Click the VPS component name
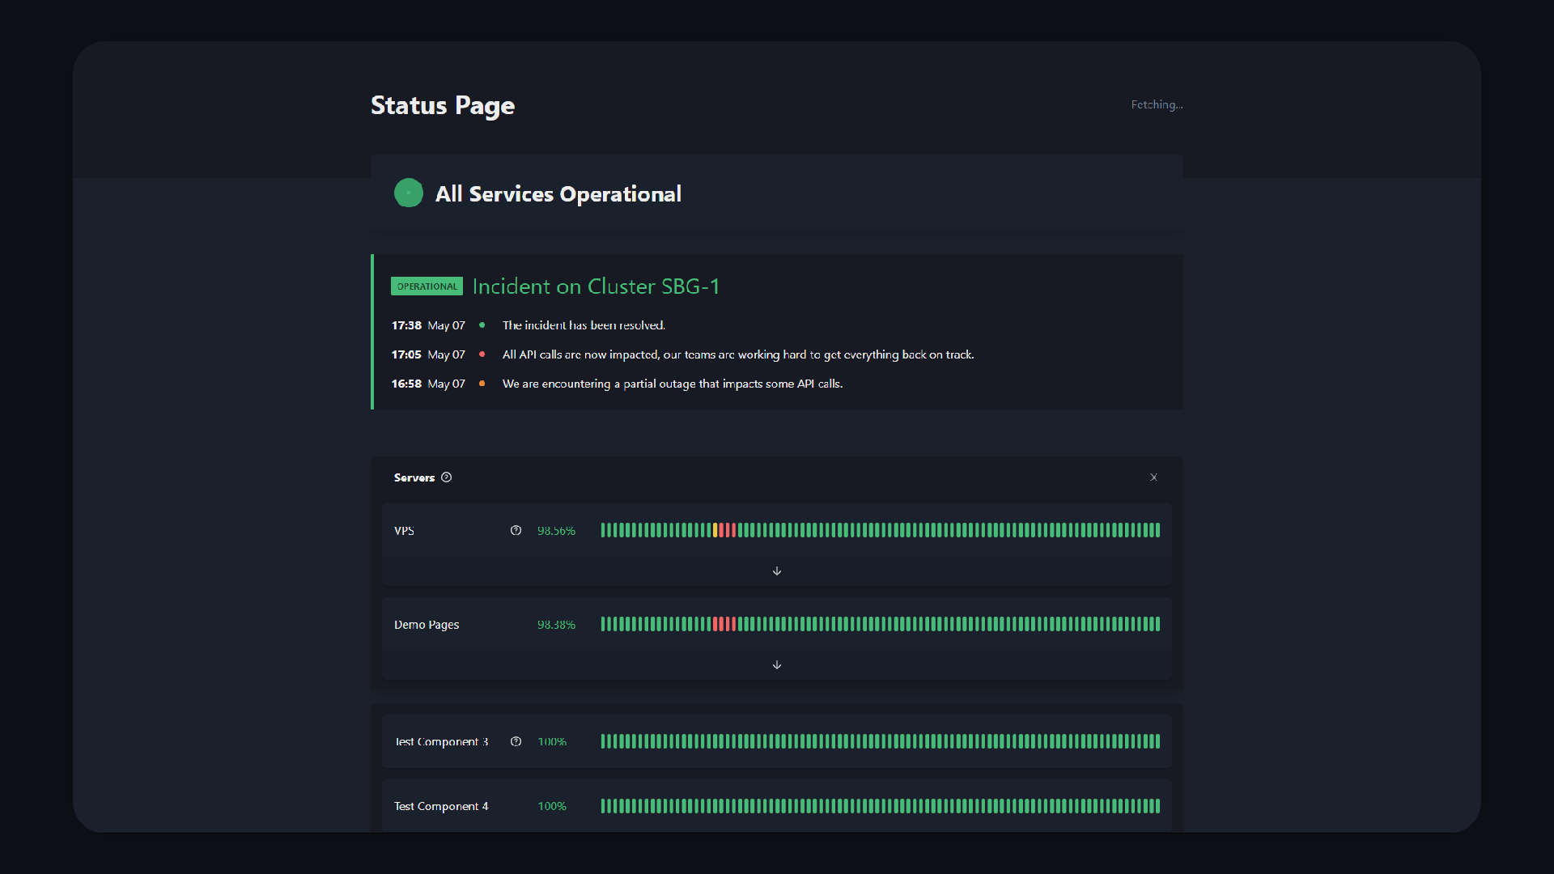1554x874 pixels. pyautogui.click(x=404, y=531)
